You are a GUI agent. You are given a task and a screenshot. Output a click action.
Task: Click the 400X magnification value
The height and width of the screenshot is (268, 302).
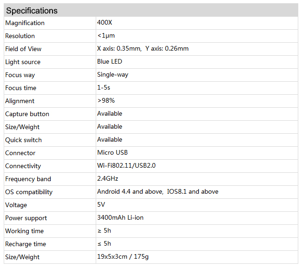pos(105,22)
